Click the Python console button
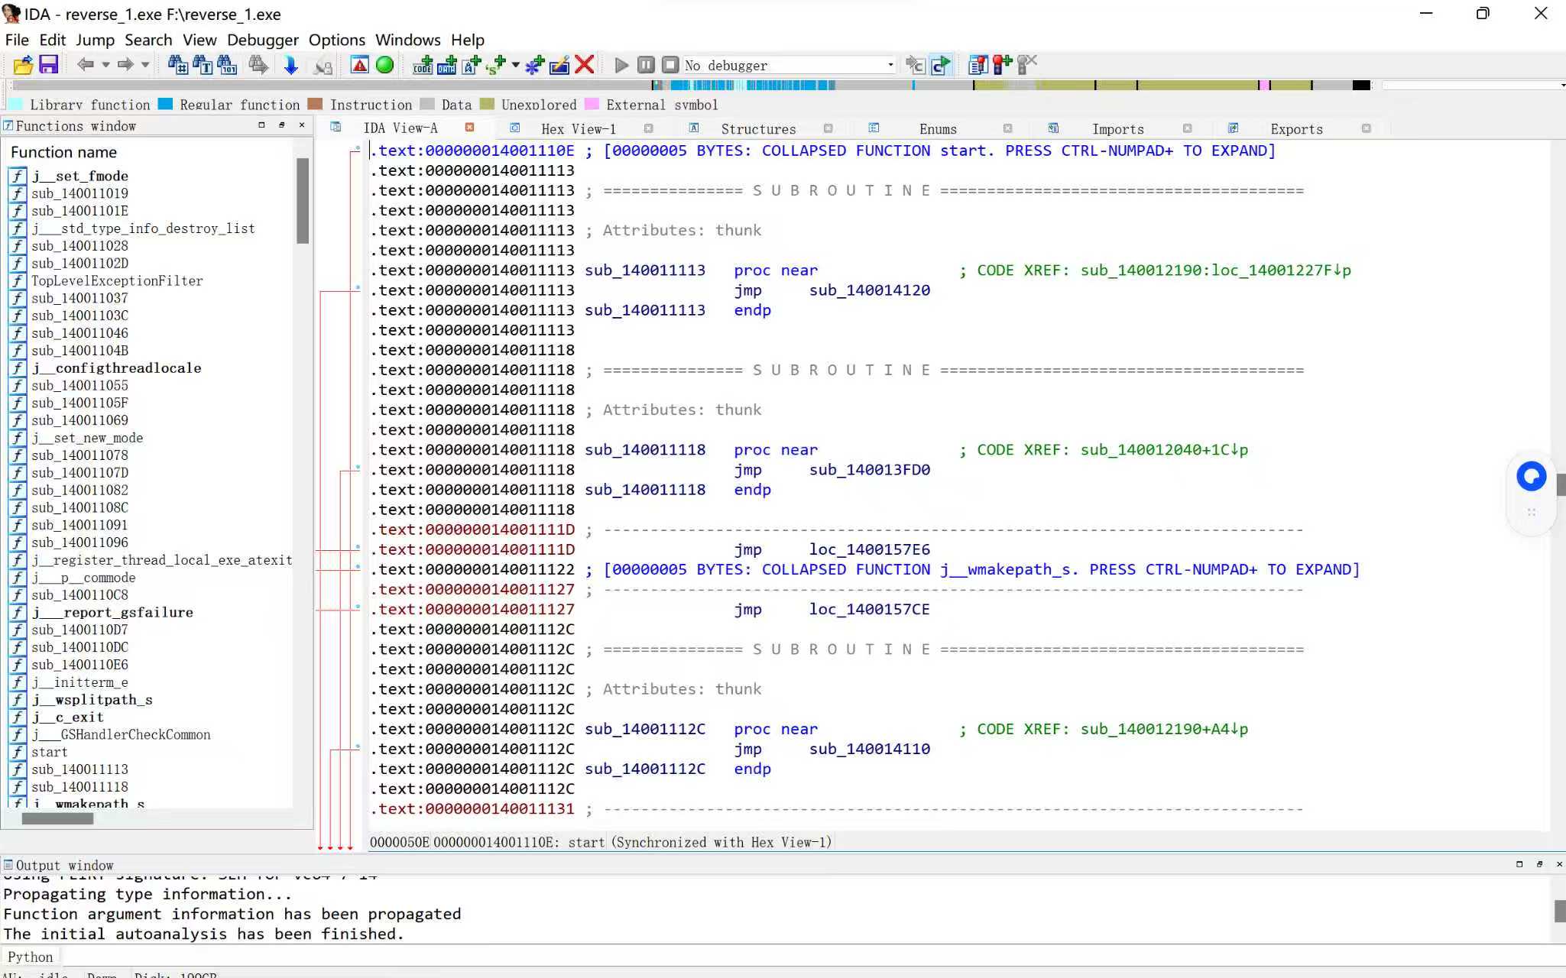 [x=31, y=957]
